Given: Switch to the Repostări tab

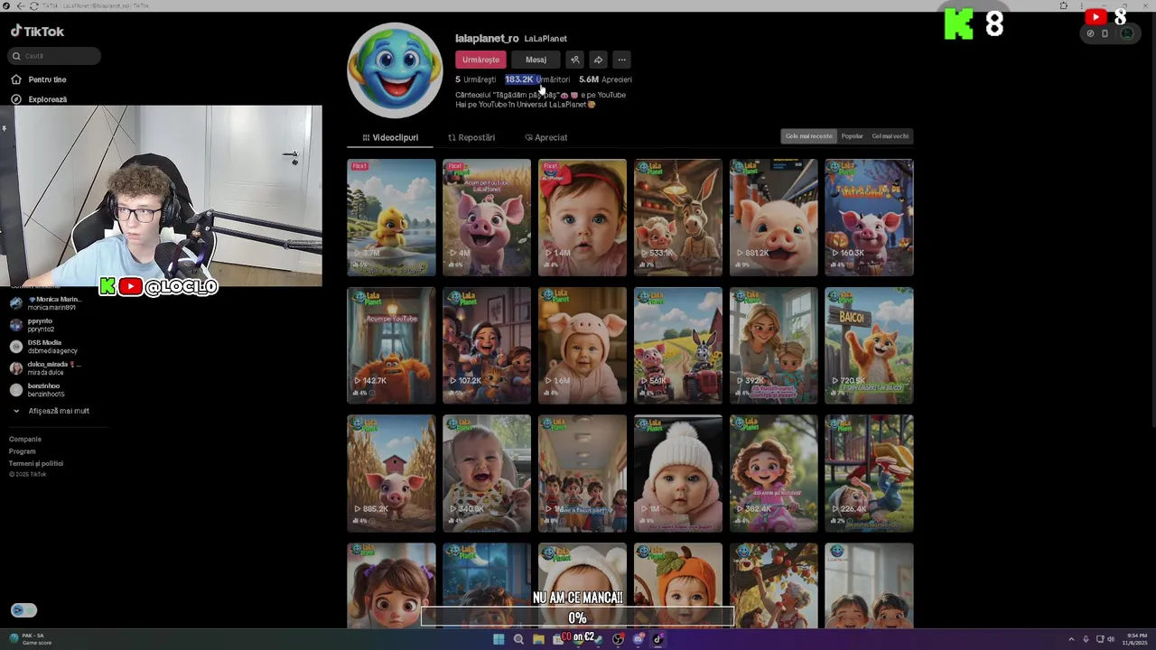Looking at the screenshot, I should tap(471, 137).
